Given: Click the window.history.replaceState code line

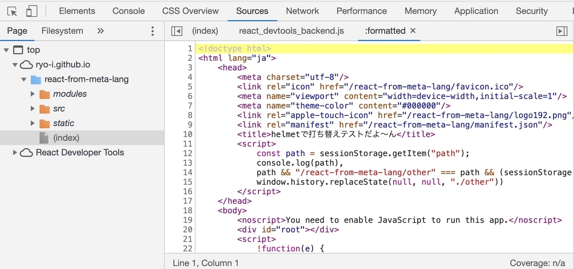Looking at the screenshot, I should (380, 182).
